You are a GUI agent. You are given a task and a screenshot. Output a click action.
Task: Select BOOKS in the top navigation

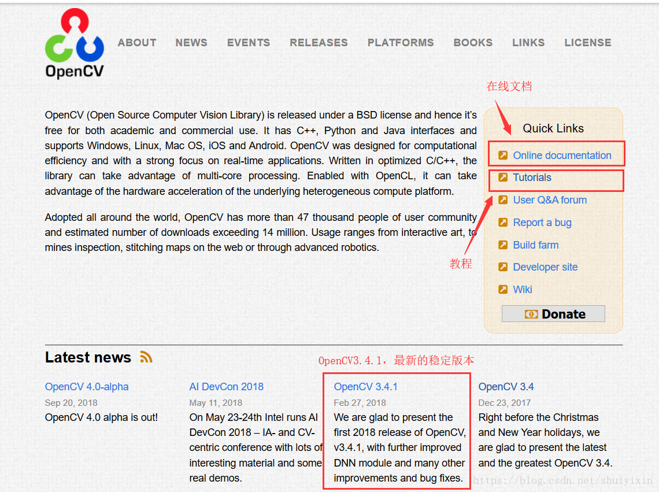click(473, 42)
